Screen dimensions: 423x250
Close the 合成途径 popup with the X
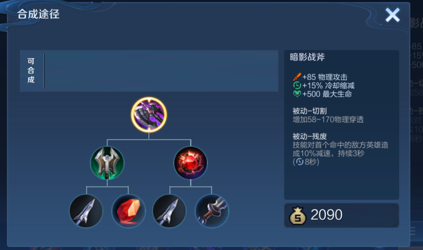tap(392, 15)
